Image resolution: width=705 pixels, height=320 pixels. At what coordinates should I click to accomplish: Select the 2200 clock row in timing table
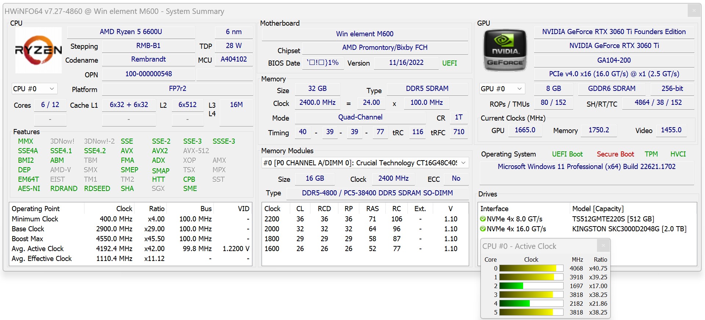tap(365, 219)
